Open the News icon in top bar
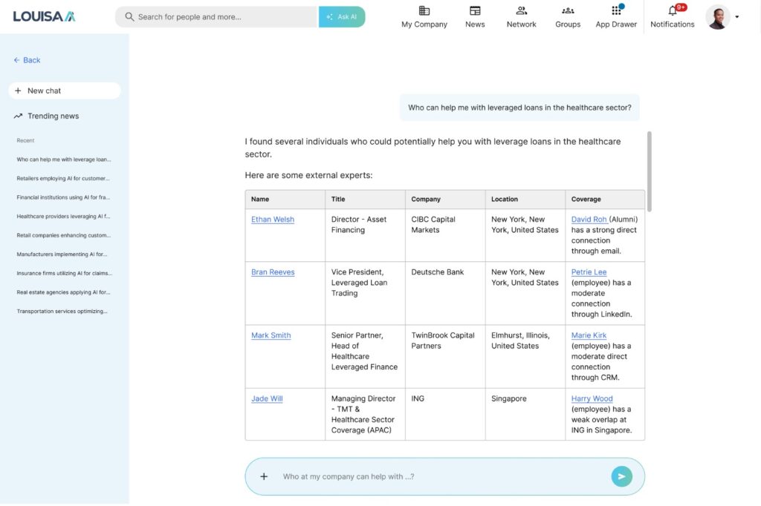 [x=475, y=11]
